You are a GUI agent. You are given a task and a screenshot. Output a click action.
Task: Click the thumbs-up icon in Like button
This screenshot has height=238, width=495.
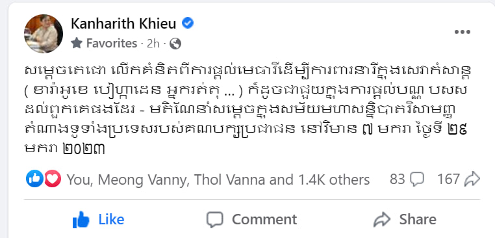tap(81, 219)
